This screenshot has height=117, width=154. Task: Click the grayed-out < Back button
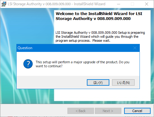tap(81, 111)
